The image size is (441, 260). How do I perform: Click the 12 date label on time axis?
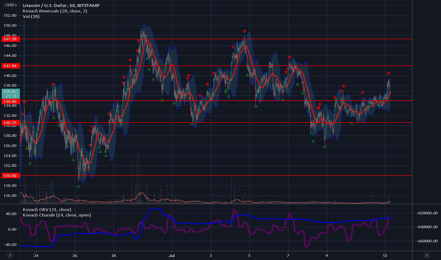pos(385,255)
